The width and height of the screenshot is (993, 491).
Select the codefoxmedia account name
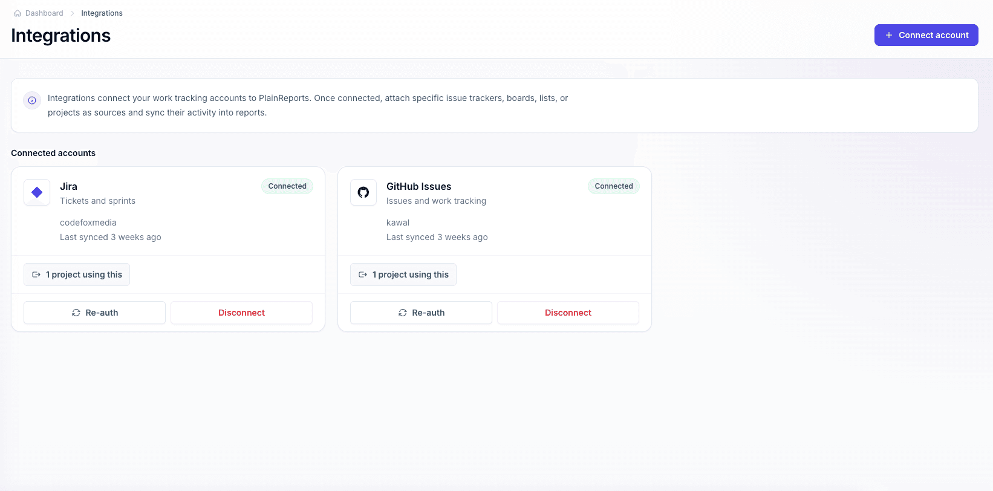(x=88, y=223)
